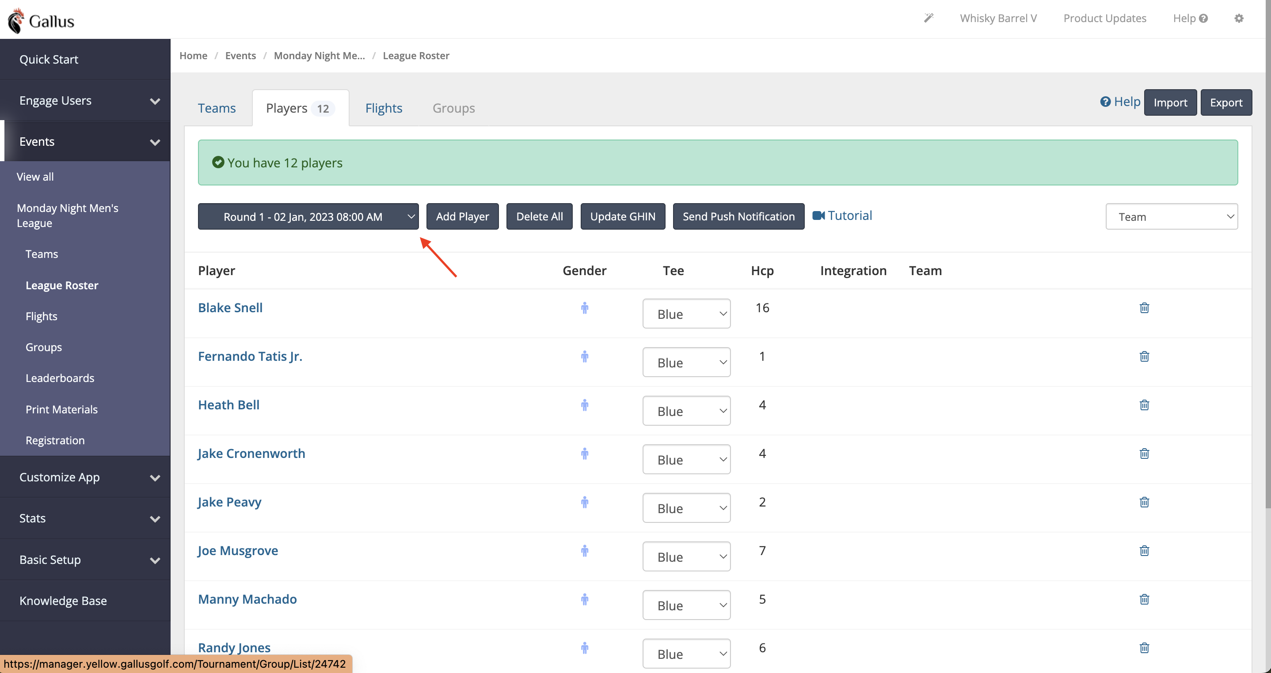This screenshot has height=673, width=1271.
Task: Go to Home breadcrumb
Action: tap(194, 56)
